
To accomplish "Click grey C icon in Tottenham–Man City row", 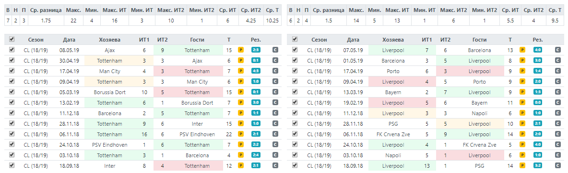I will tap(275, 82).
